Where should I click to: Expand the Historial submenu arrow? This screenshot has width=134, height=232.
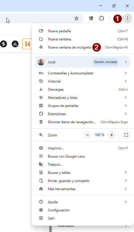[x=126, y=81]
